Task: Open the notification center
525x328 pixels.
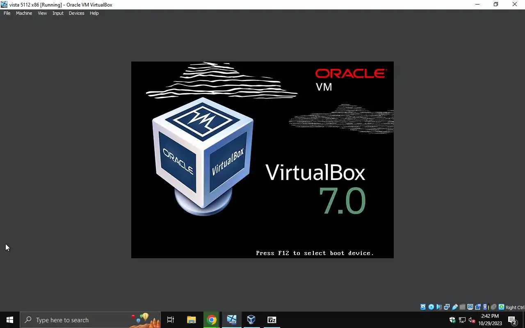Action: (512, 320)
